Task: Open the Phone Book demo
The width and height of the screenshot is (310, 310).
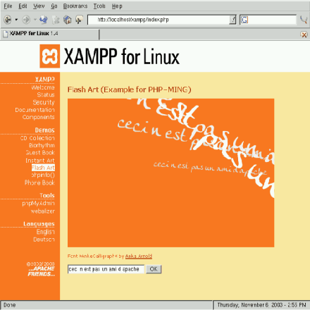Action: tap(39, 182)
